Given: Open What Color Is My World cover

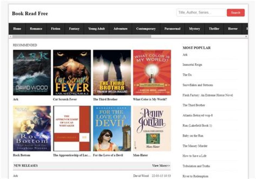Looking at the screenshot, I should click(152, 72).
